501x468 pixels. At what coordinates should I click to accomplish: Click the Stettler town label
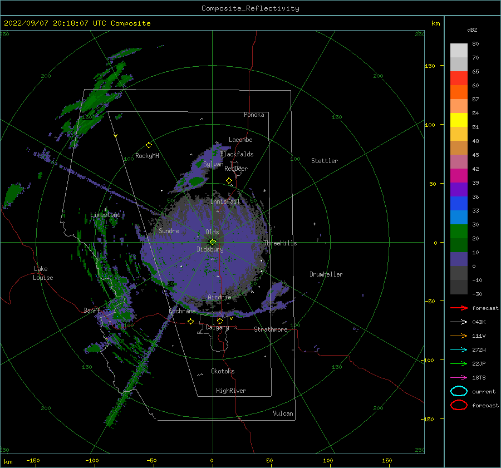point(325,161)
